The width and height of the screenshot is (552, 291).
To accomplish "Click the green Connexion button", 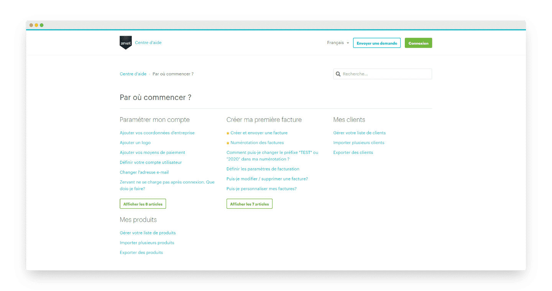I will [x=418, y=43].
